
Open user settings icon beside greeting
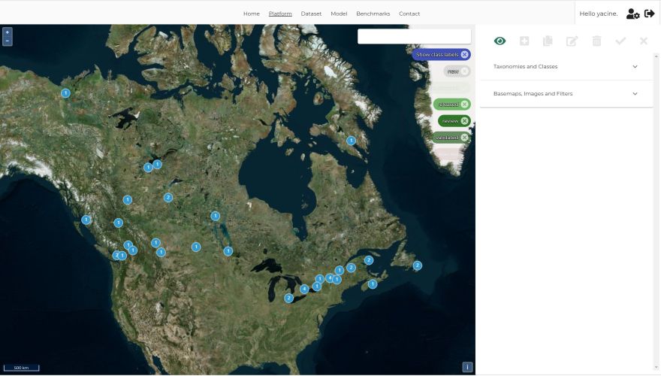click(x=632, y=14)
